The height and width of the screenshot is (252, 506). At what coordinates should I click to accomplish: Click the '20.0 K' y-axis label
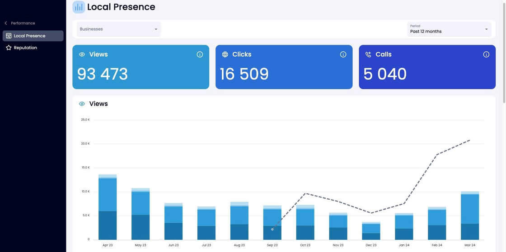(x=85, y=143)
